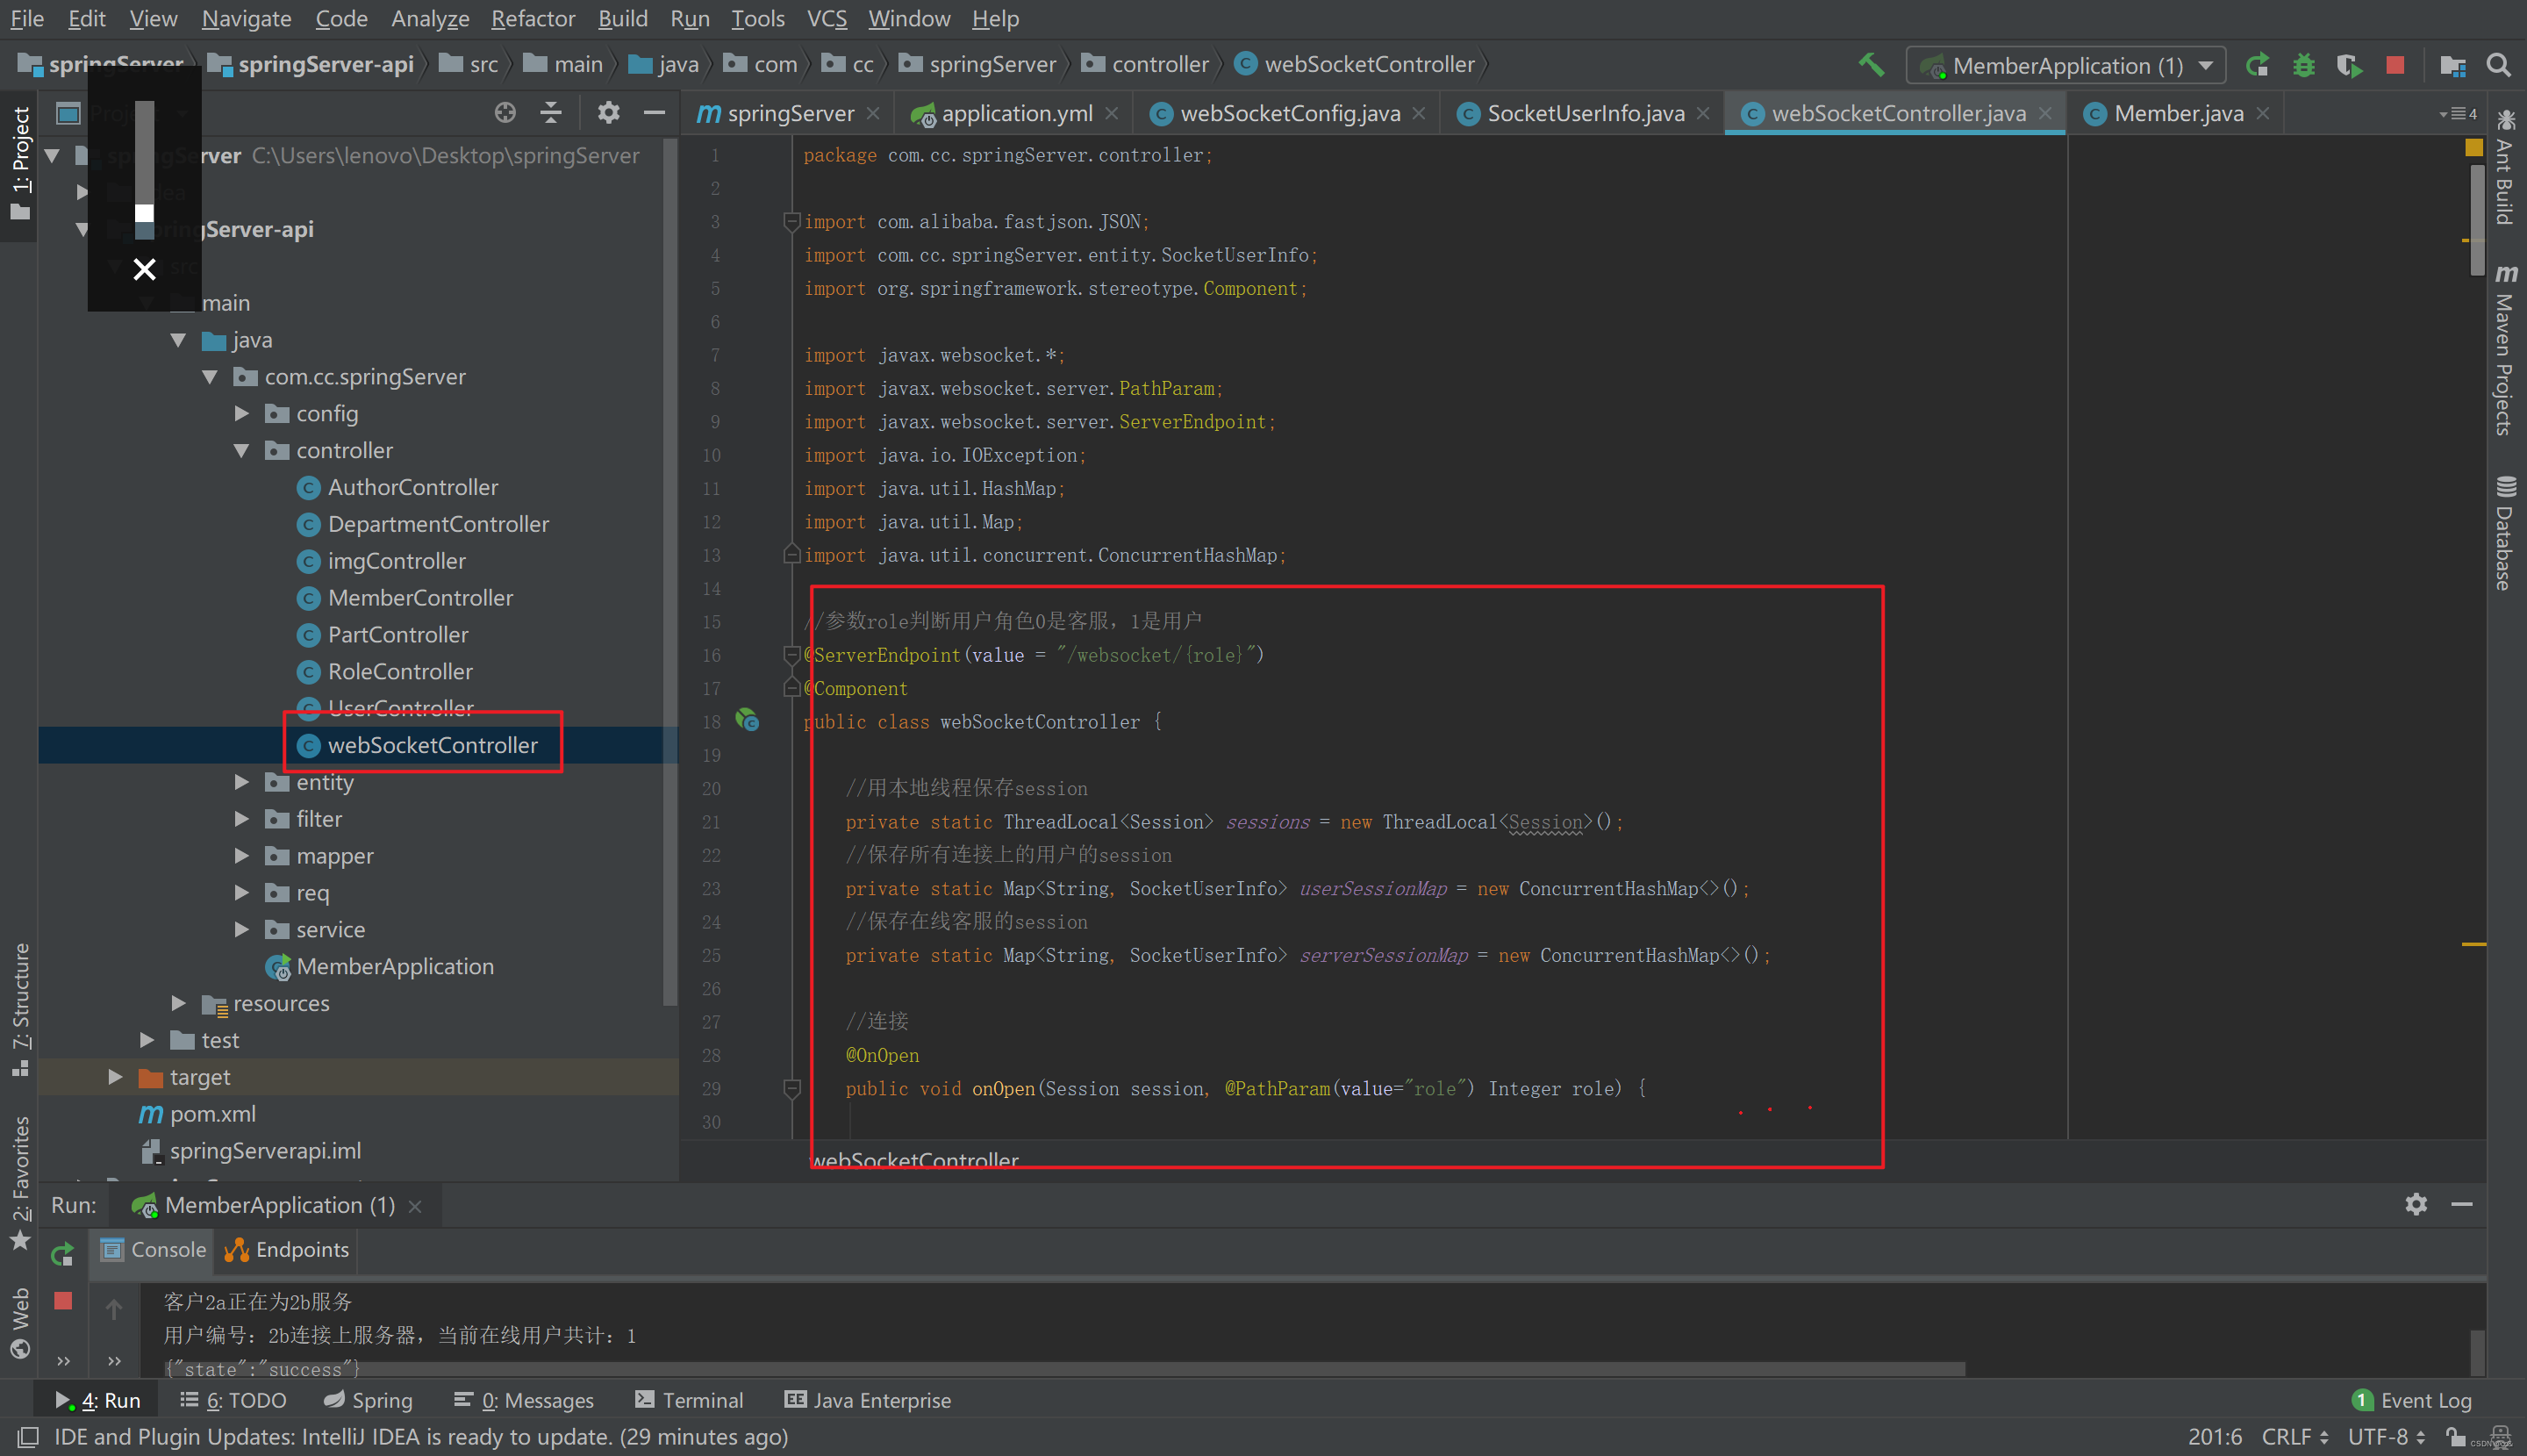Collapse all nodes in the Project tree
Screen dimensions: 2527x1456
(x=551, y=112)
